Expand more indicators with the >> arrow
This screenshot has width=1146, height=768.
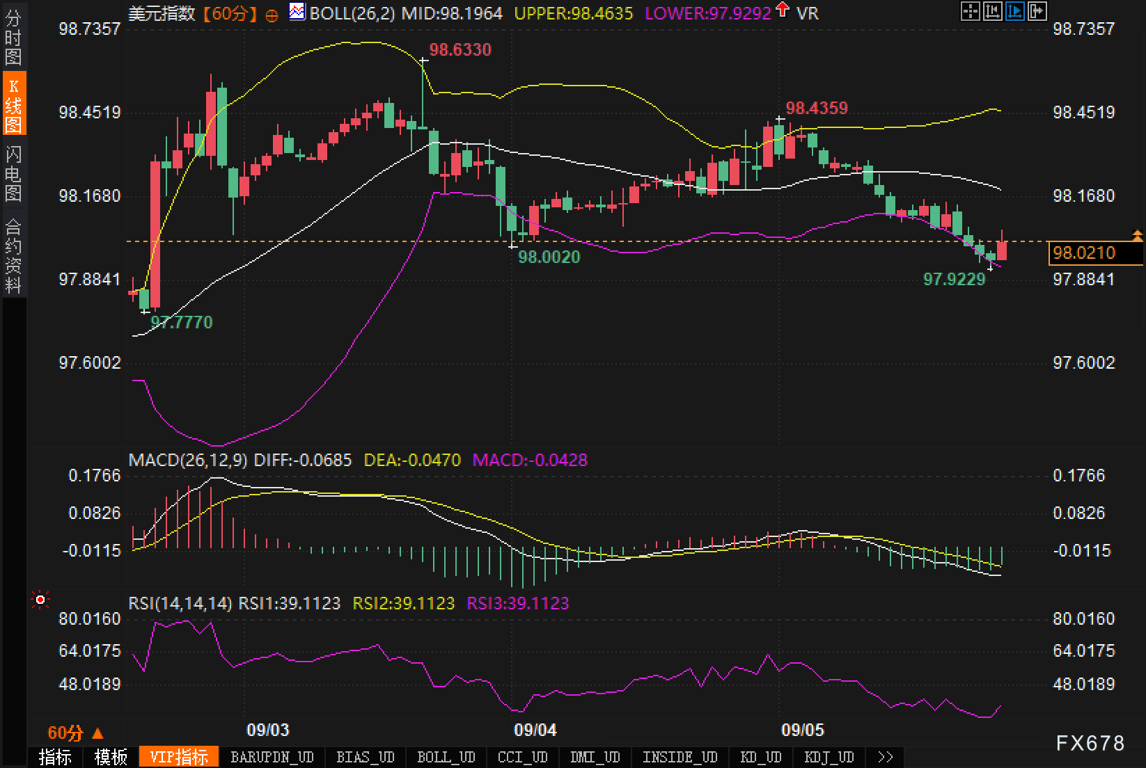(x=885, y=757)
